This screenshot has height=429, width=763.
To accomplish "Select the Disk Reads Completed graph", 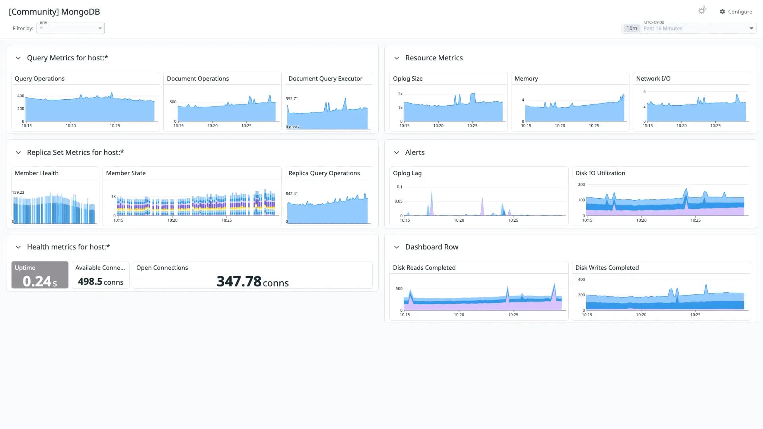I will pos(479,297).
